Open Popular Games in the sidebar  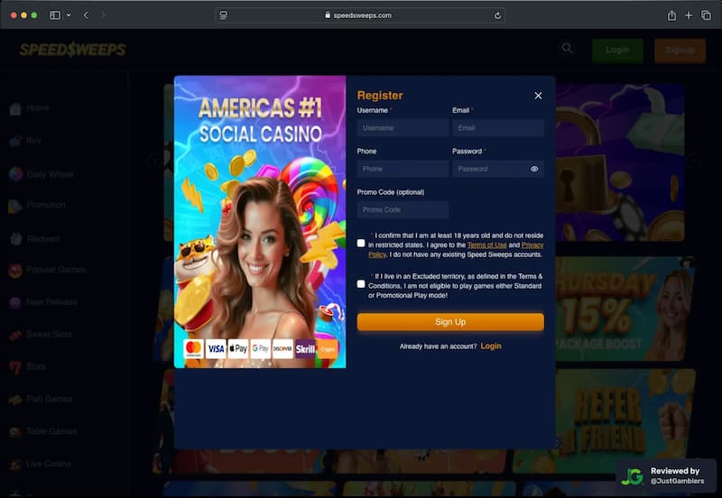pos(48,270)
